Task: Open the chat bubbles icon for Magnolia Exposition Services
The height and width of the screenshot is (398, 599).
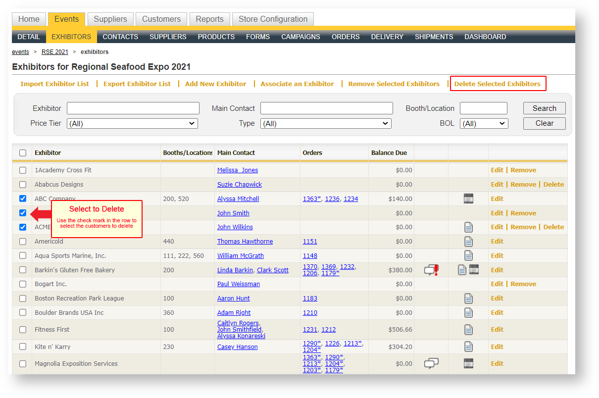Action: pos(431,363)
